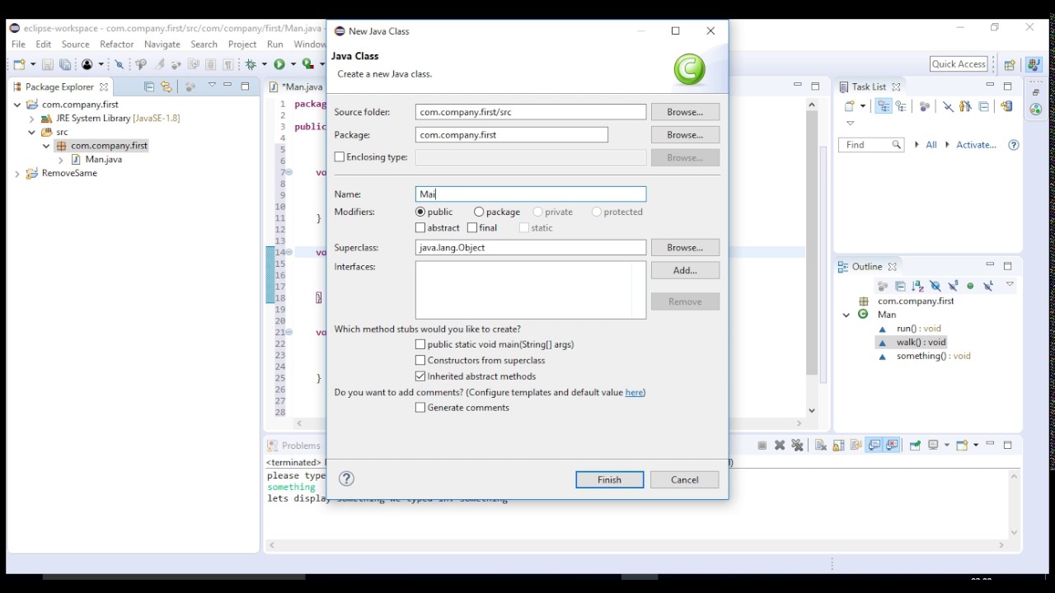Check the final modifier checkbox
The width and height of the screenshot is (1055, 593).
point(472,227)
